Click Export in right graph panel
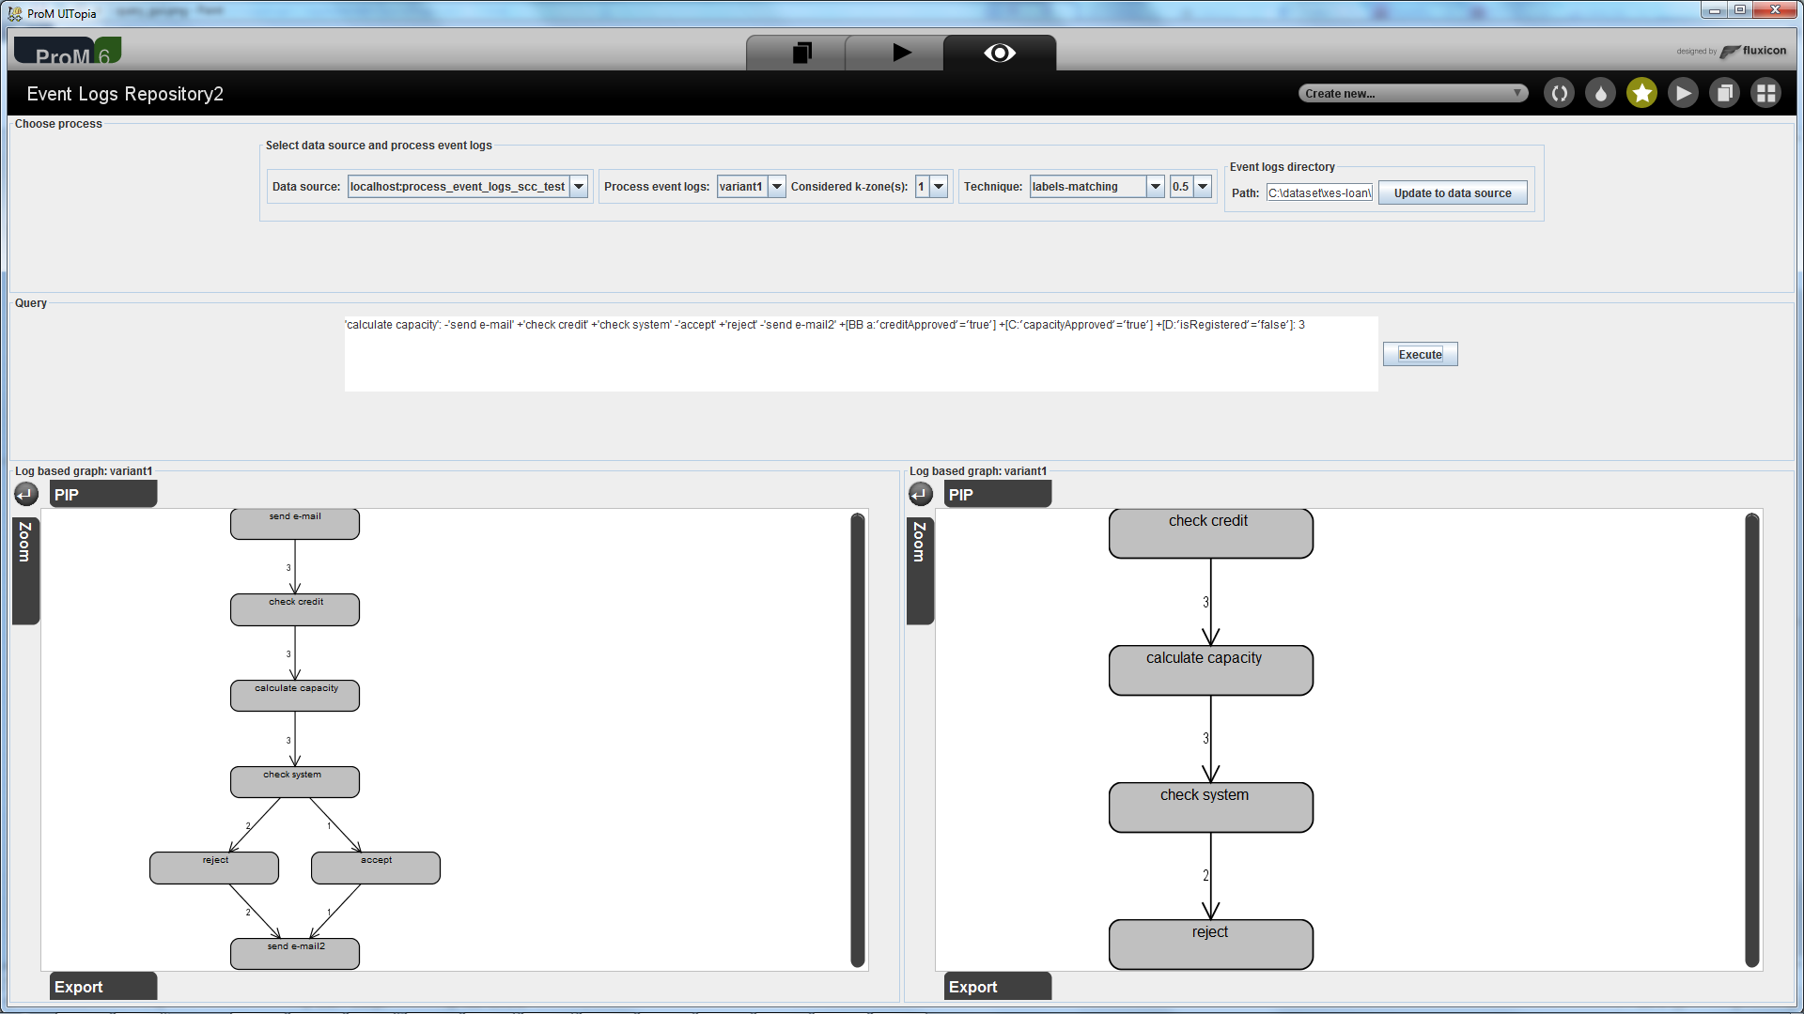The height and width of the screenshot is (1014, 1804). coord(997,986)
